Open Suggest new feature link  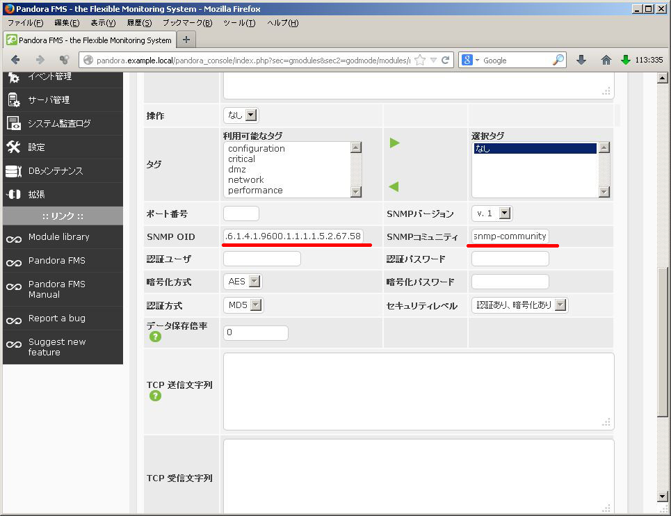pyautogui.click(x=56, y=347)
